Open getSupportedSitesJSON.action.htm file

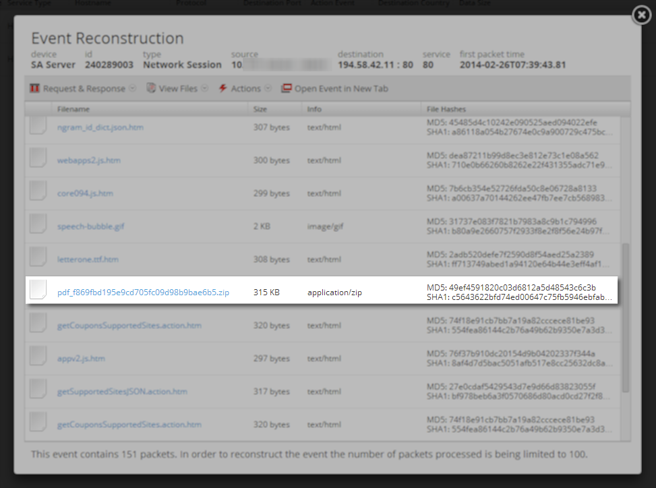click(x=123, y=391)
